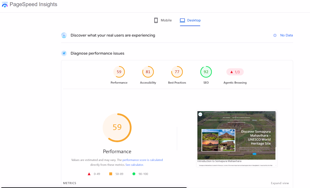Click the red triangle 0–49 legend icon

pyautogui.click(x=89, y=174)
